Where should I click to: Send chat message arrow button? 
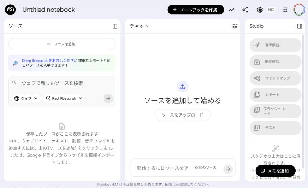click(228, 169)
